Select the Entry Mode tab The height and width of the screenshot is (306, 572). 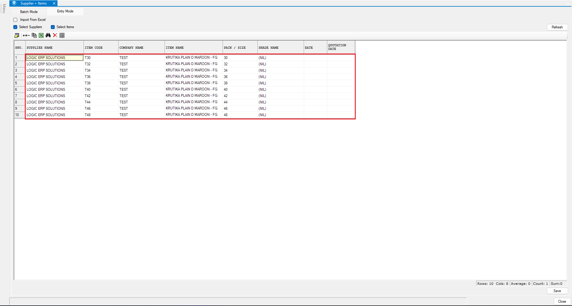point(65,11)
